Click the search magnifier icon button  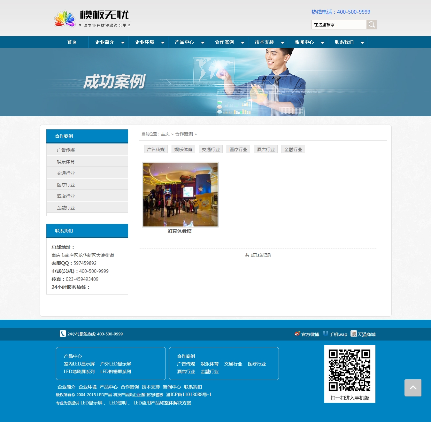pos(371,25)
